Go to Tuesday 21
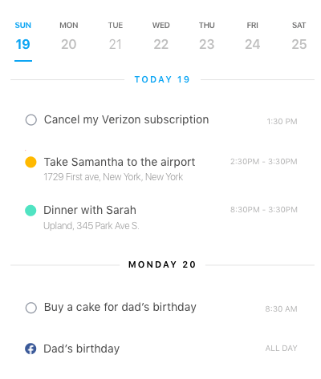This screenshot has height=379, width=321. tap(116, 37)
